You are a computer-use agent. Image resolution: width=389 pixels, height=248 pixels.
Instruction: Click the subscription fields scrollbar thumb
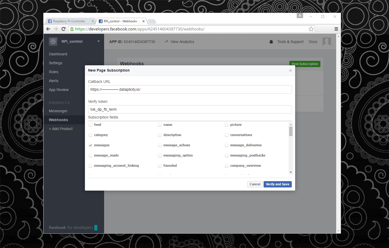[291, 132]
